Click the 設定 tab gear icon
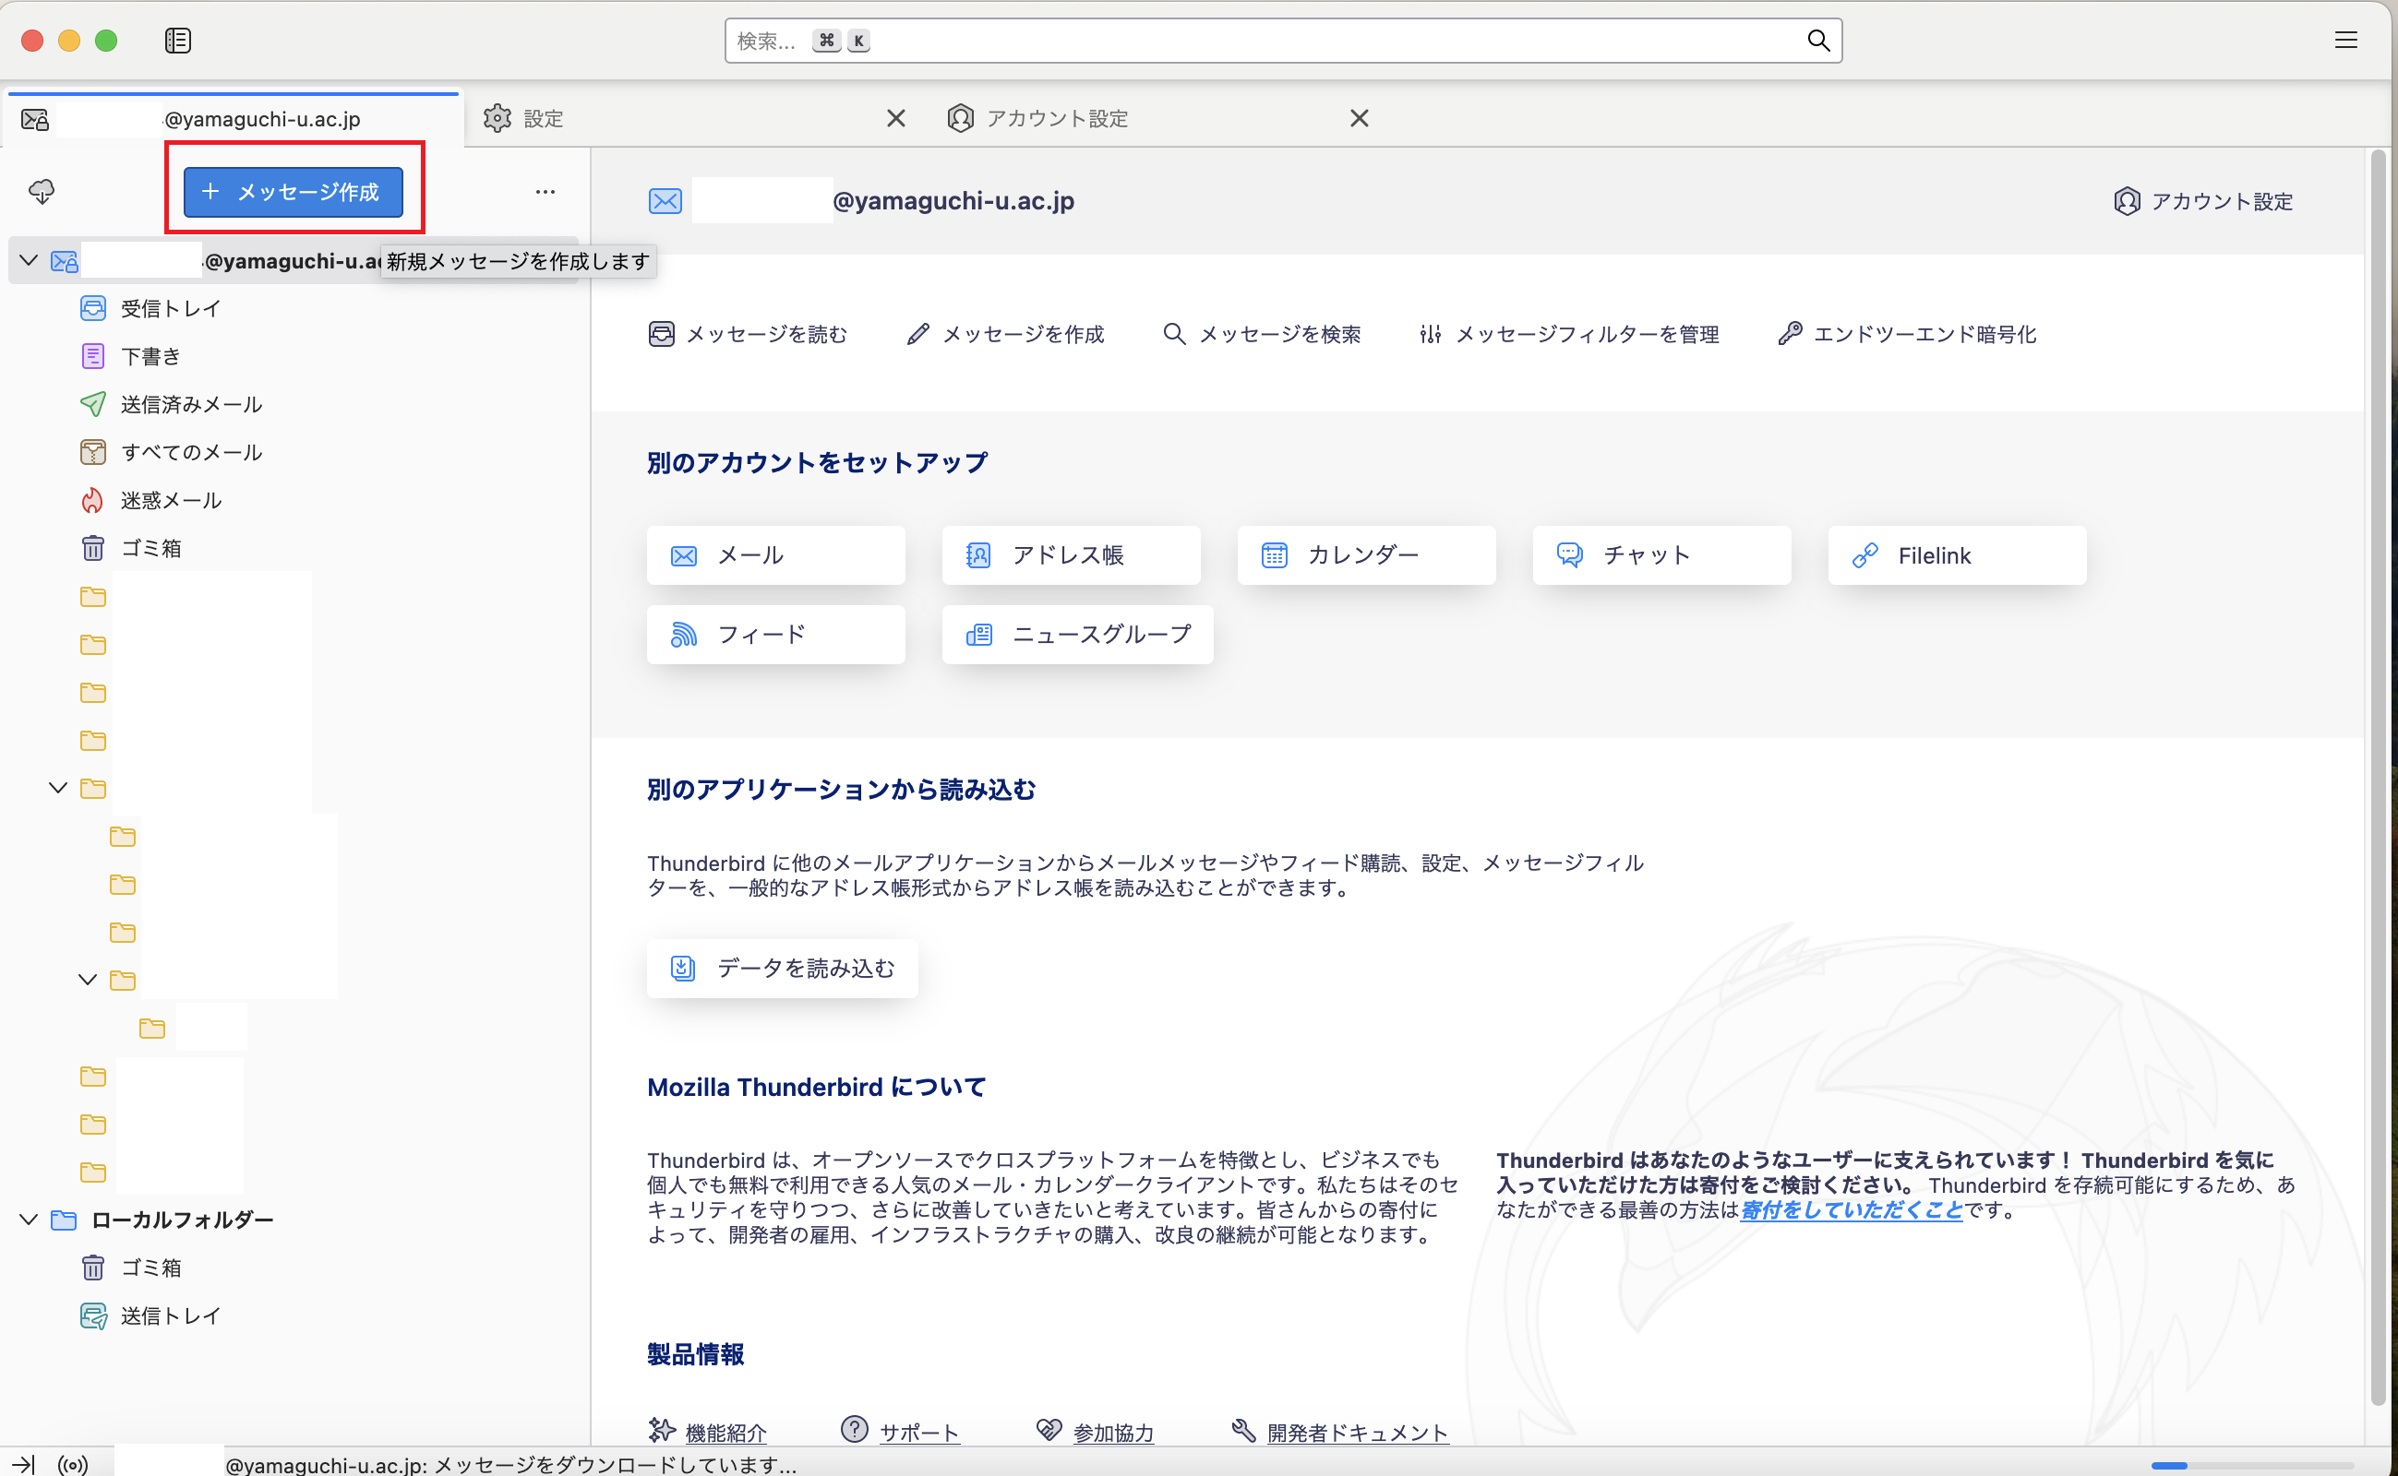This screenshot has width=2398, height=1476. [x=498, y=118]
